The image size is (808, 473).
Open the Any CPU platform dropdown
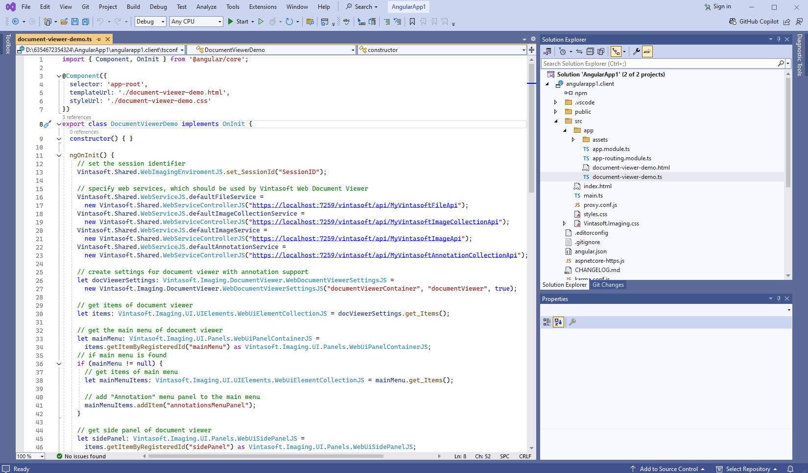[x=196, y=22]
